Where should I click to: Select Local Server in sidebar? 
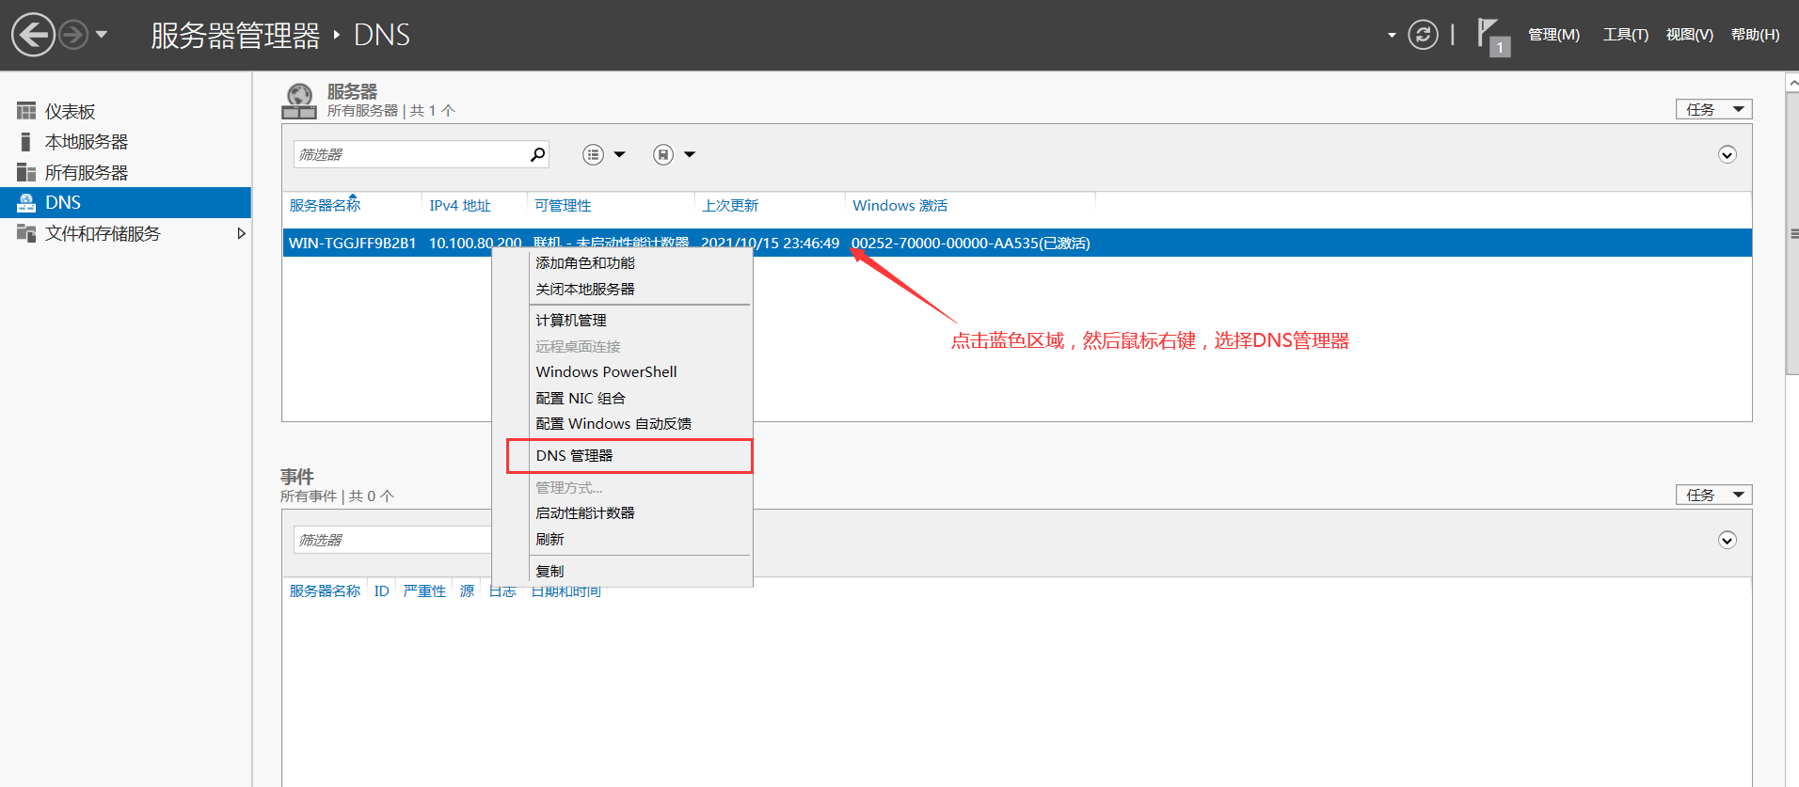86,142
